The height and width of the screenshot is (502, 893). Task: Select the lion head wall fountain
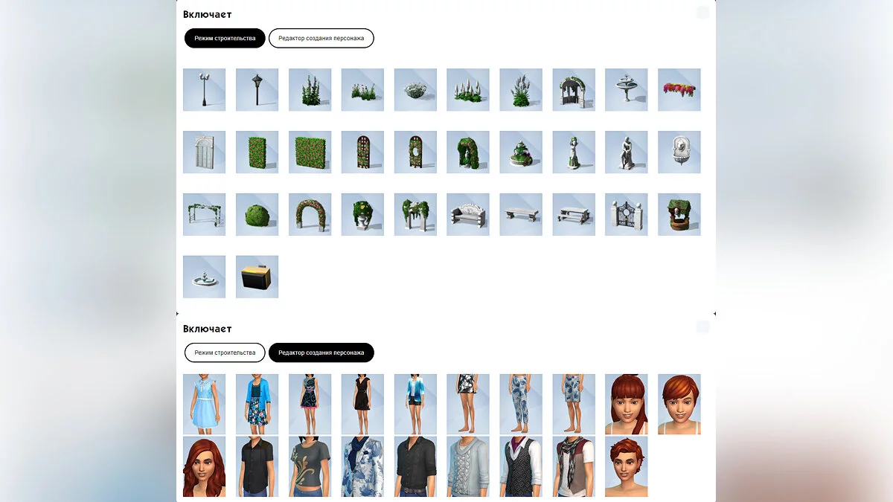tap(679, 152)
